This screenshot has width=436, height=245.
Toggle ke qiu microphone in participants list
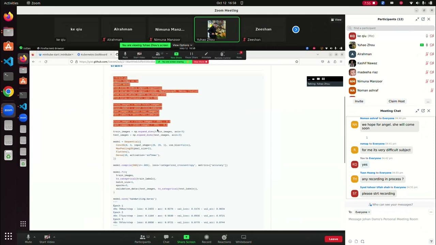tap(427, 36)
